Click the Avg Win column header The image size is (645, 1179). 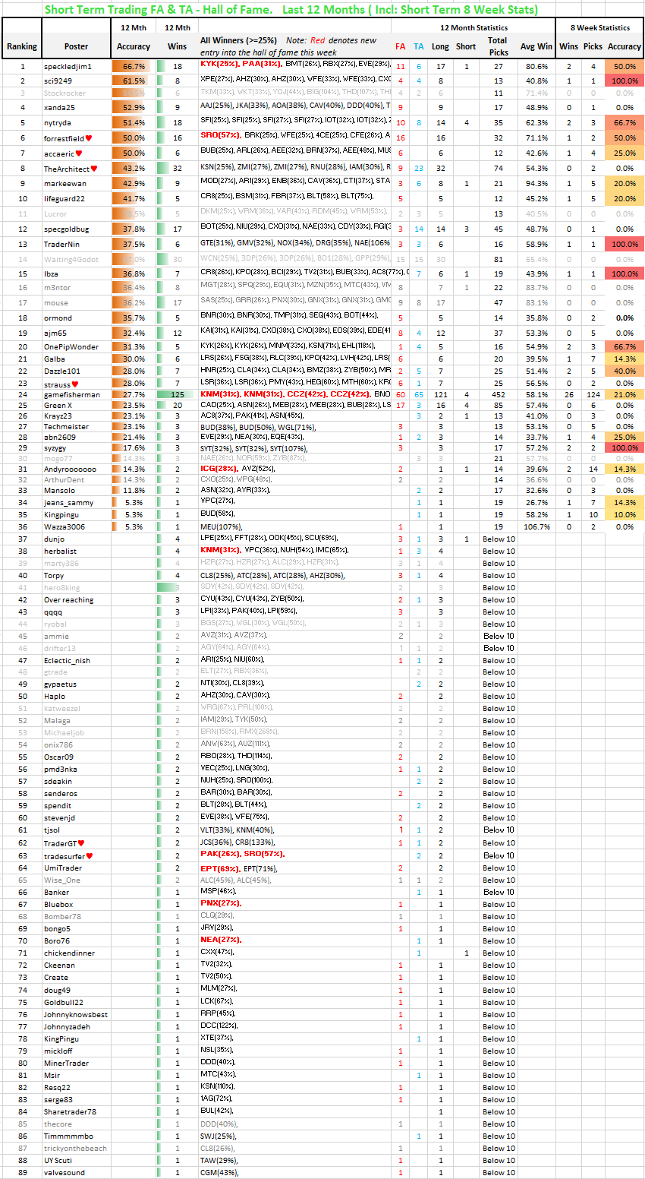[x=536, y=46]
